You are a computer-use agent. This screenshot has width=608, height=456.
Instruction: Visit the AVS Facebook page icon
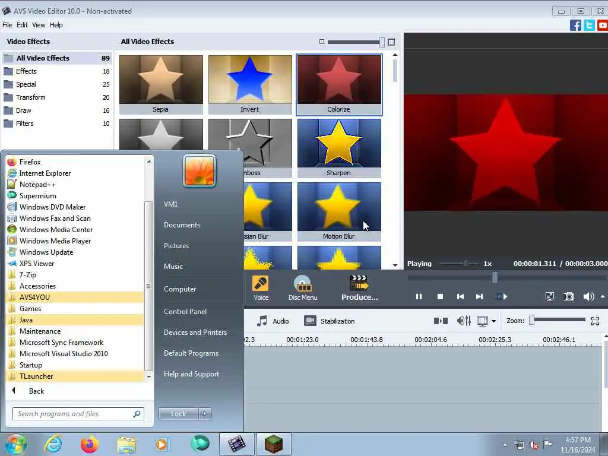tap(575, 25)
